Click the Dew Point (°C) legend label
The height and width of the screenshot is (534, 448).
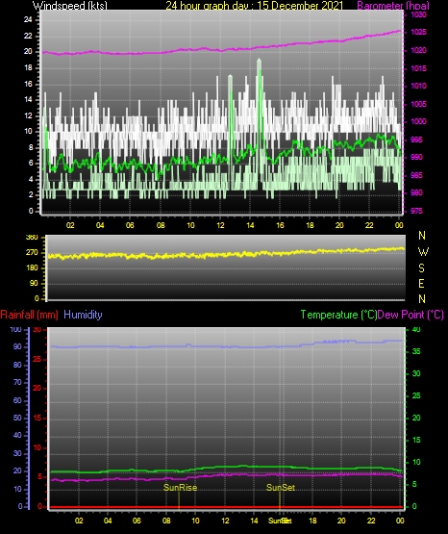[x=411, y=315]
